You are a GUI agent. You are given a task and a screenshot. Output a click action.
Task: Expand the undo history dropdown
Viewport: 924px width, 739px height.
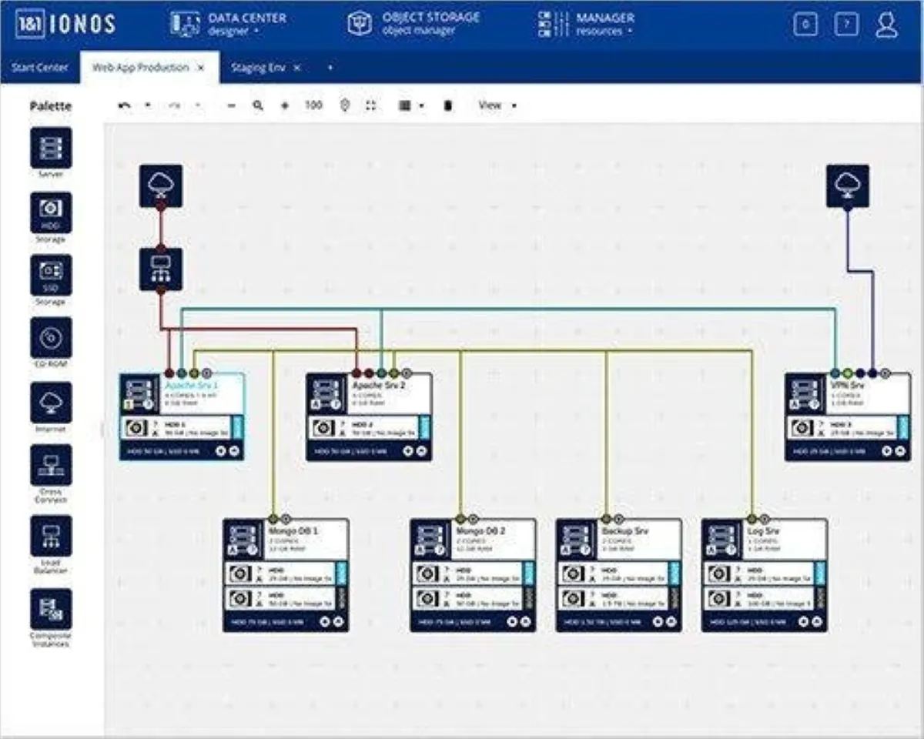point(148,105)
